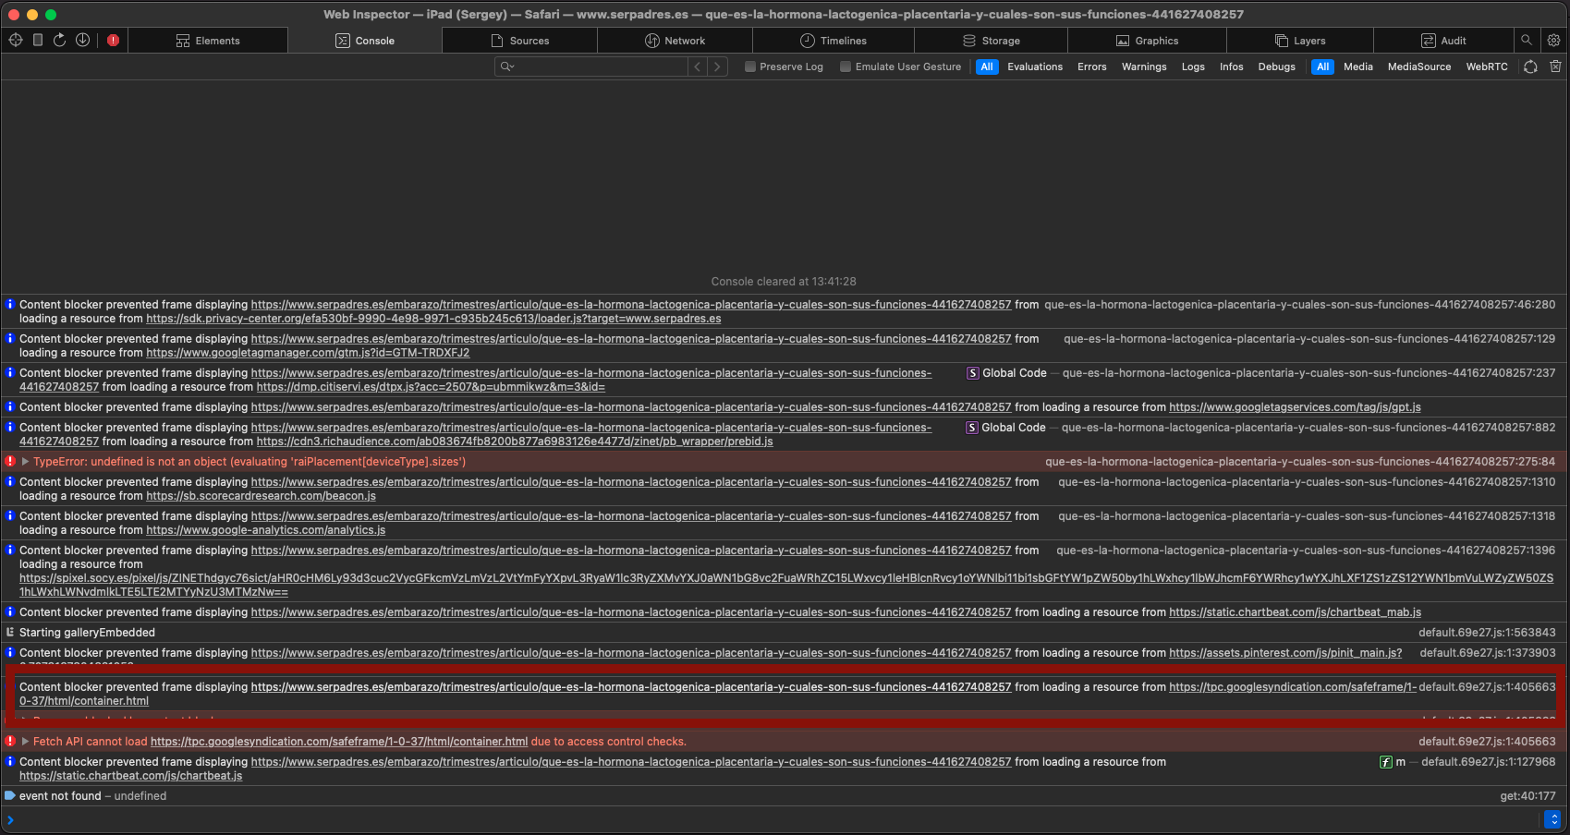Open the Sources tab
The width and height of the screenshot is (1570, 835).
click(520, 41)
